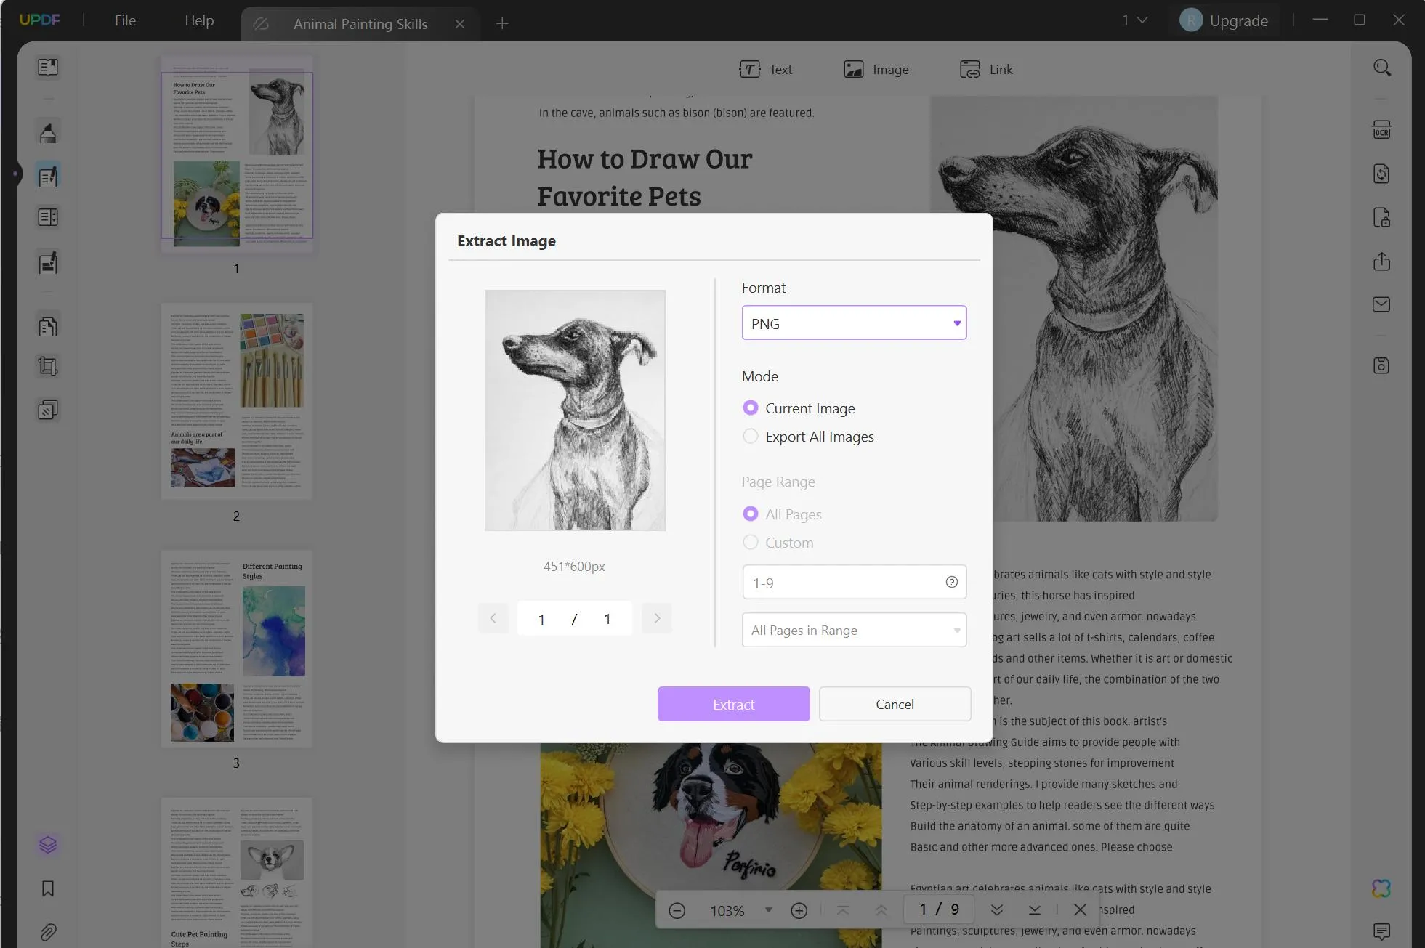Viewport: 1425px width, 948px height.
Task: Open the comments panel icon bottom right
Action: pos(1381,931)
